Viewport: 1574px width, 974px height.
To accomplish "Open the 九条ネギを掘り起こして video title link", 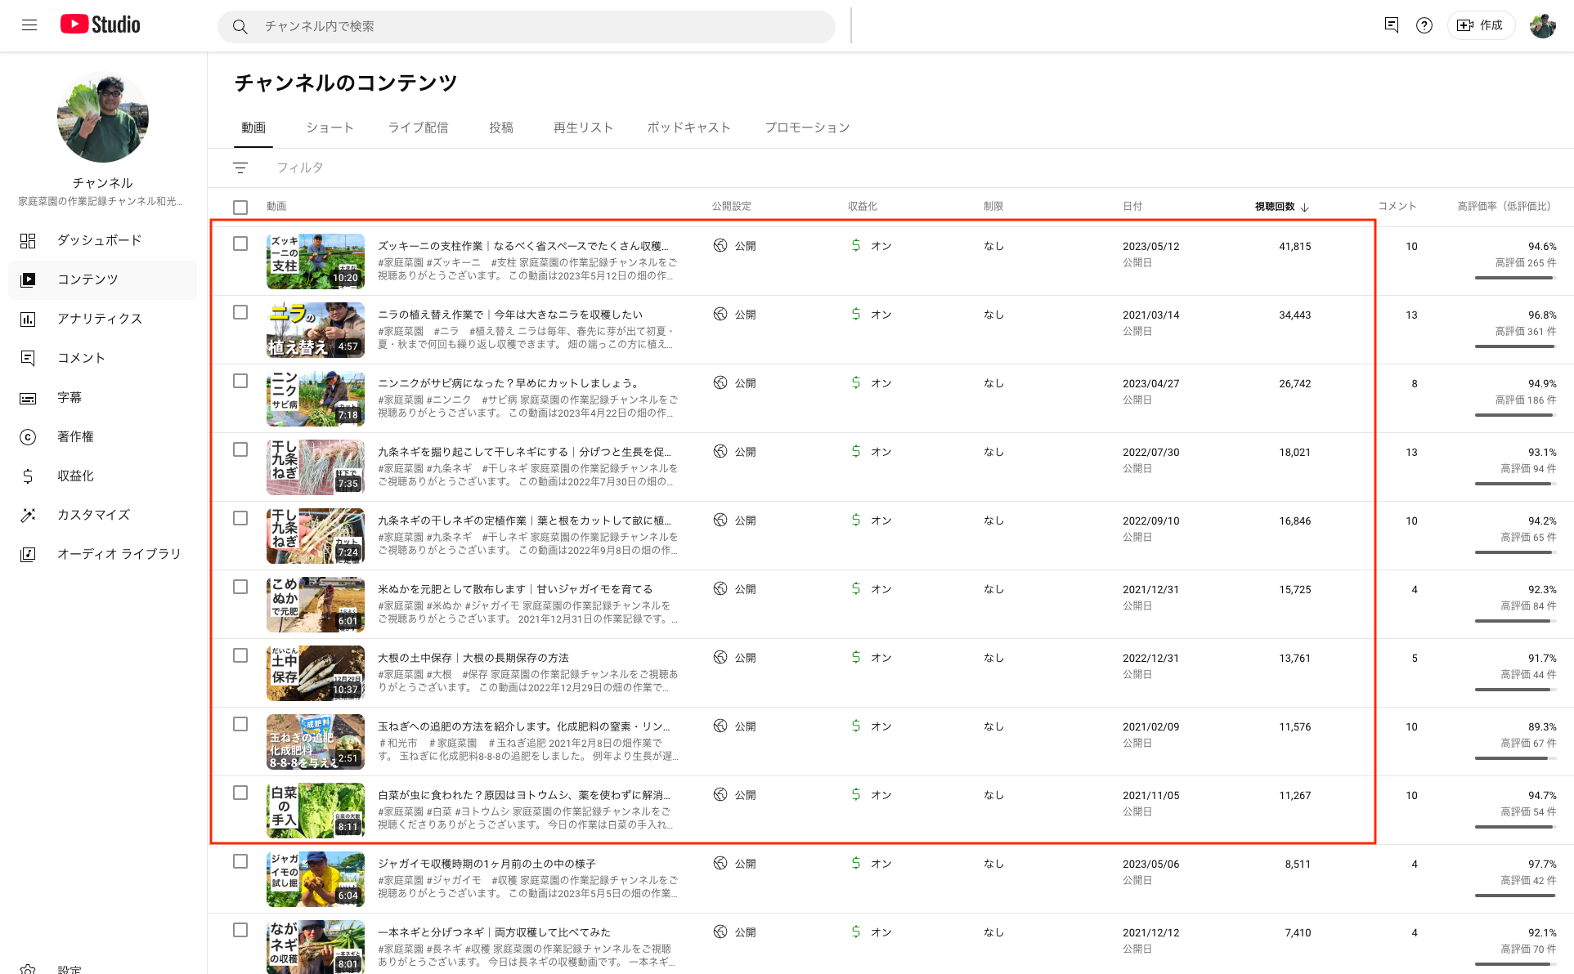I will pyautogui.click(x=523, y=452).
